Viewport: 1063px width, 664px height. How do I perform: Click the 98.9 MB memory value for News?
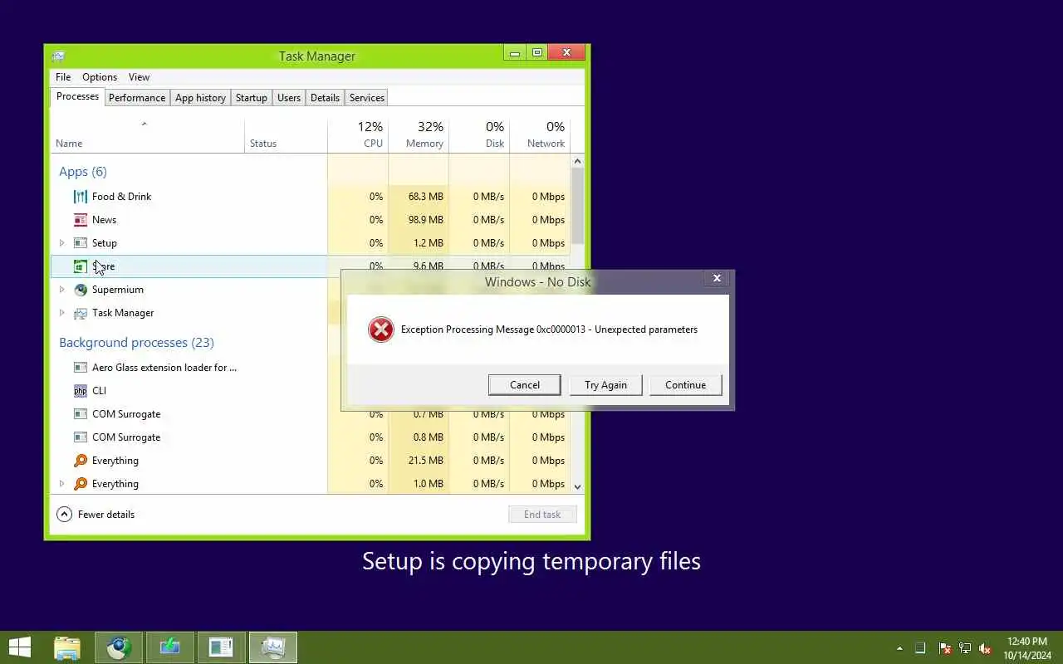pos(426,220)
